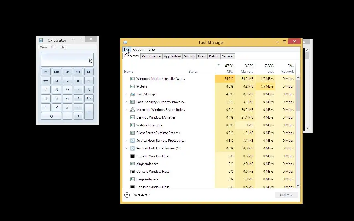Image resolution: width=354 pixels, height=221 pixels.
Task: Expand Service Host: Remote Procedure group
Action: [126, 141]
